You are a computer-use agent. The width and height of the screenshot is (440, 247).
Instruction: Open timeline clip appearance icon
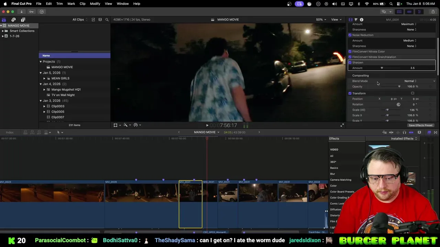click(x=419, y=132)
